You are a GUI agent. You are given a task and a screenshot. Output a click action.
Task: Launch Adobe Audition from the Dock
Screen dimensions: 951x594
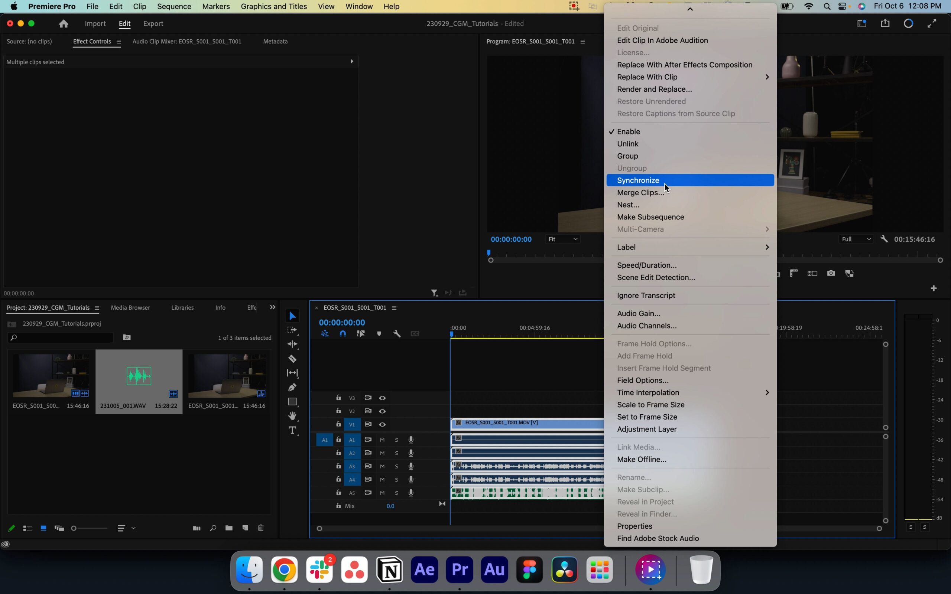tap(494, 569)
